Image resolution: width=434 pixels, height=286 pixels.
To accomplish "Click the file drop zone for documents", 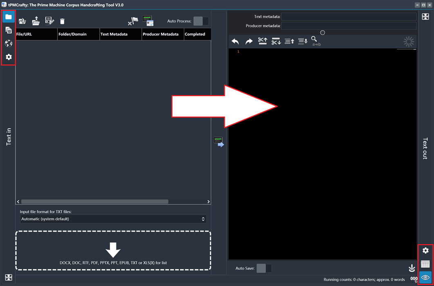I will point(113,250).
